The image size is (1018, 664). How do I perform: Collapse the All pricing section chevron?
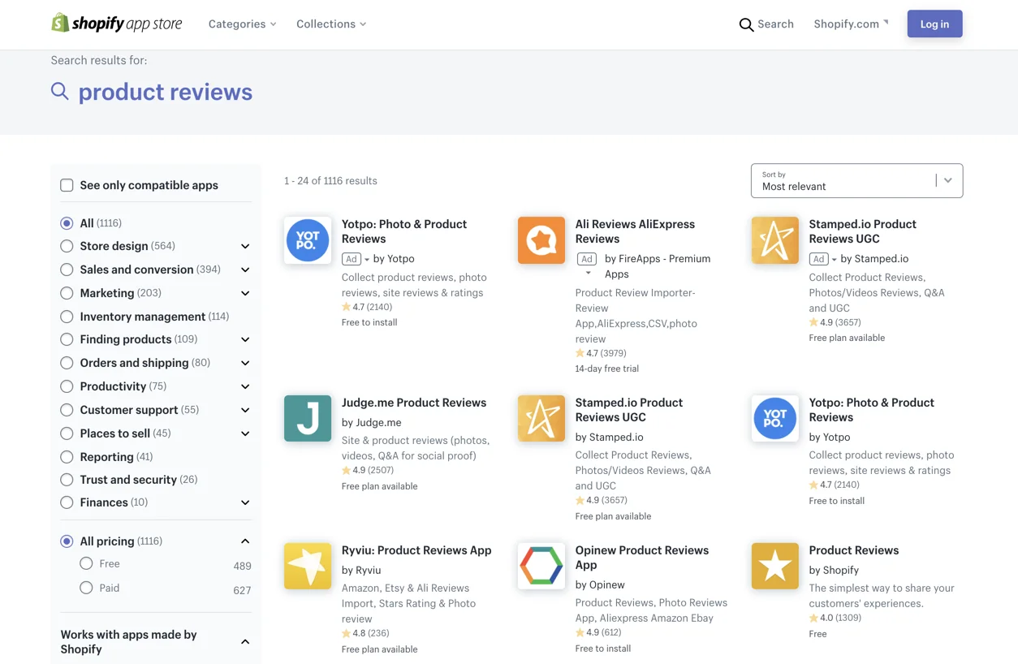pos(245,541)
